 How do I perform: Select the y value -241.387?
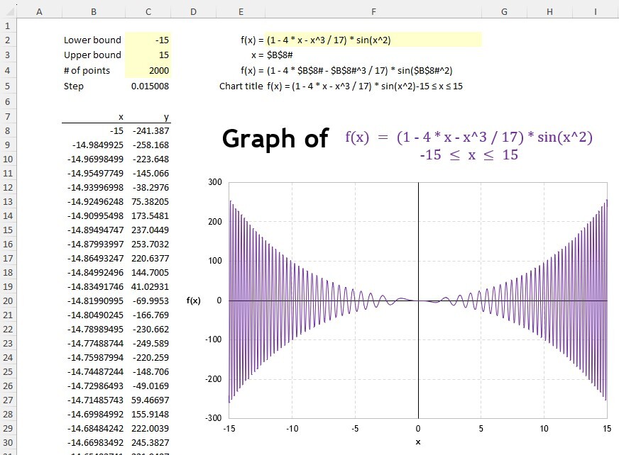[149, 132]
